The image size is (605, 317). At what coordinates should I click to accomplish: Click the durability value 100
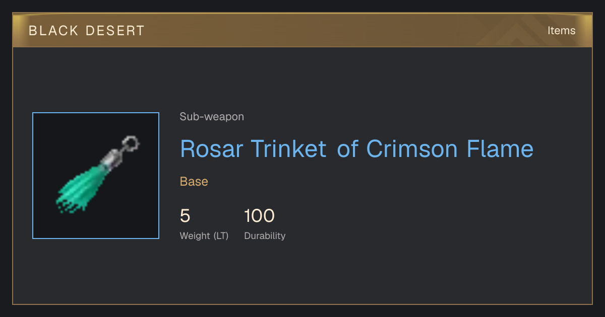[259, 216]
